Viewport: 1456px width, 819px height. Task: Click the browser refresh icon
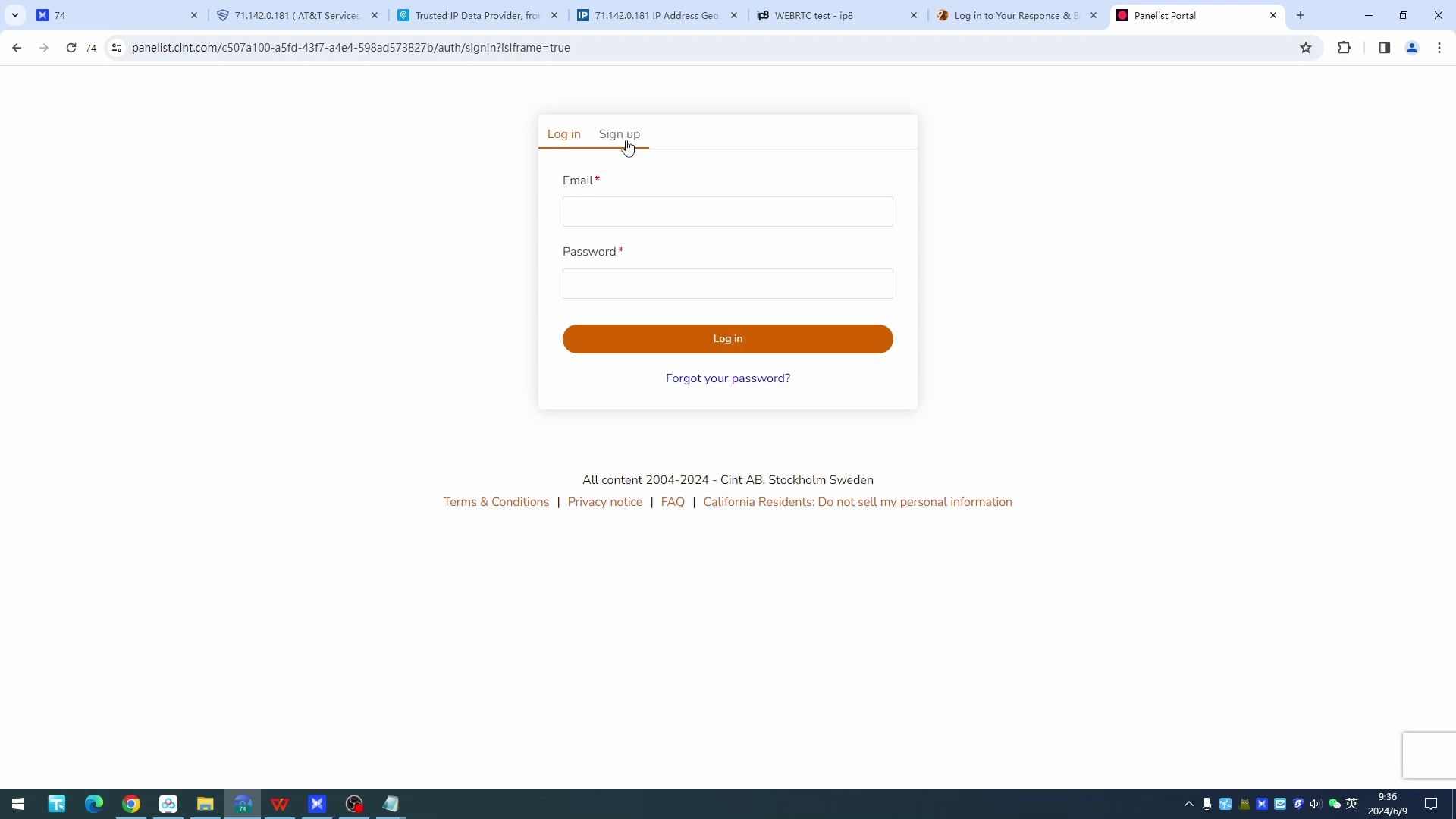pyautogui.click(x=70, y=47)
